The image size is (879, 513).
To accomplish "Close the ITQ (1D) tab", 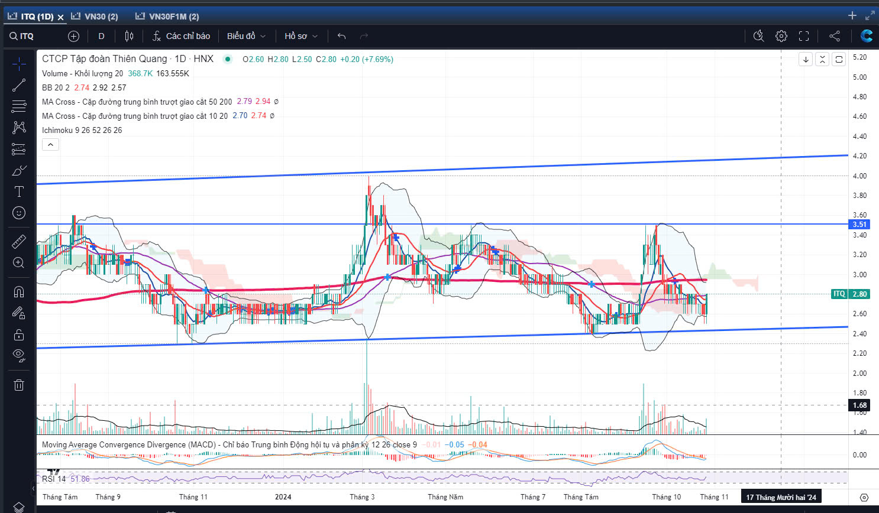I will (60, 17).
